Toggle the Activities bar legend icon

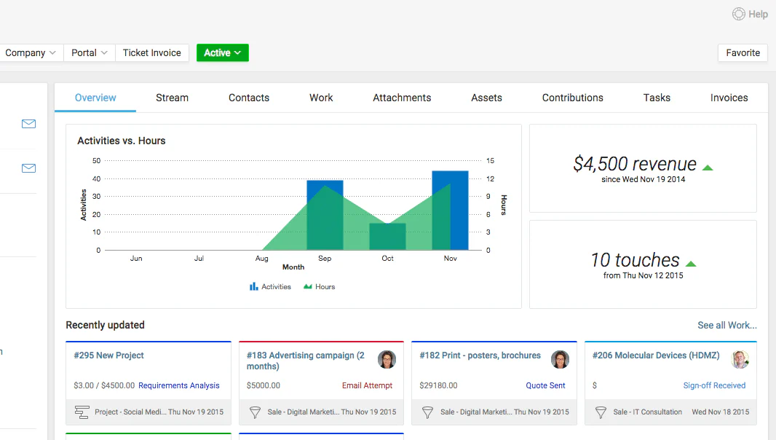click(x=254, y=286)
